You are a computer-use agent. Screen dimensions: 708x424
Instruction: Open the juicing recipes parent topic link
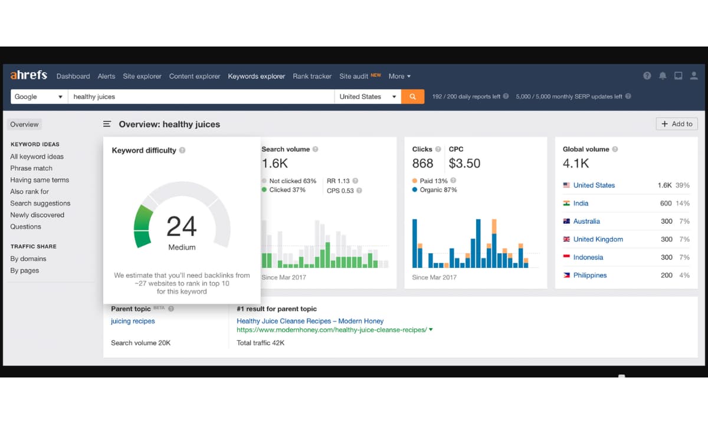133,321
